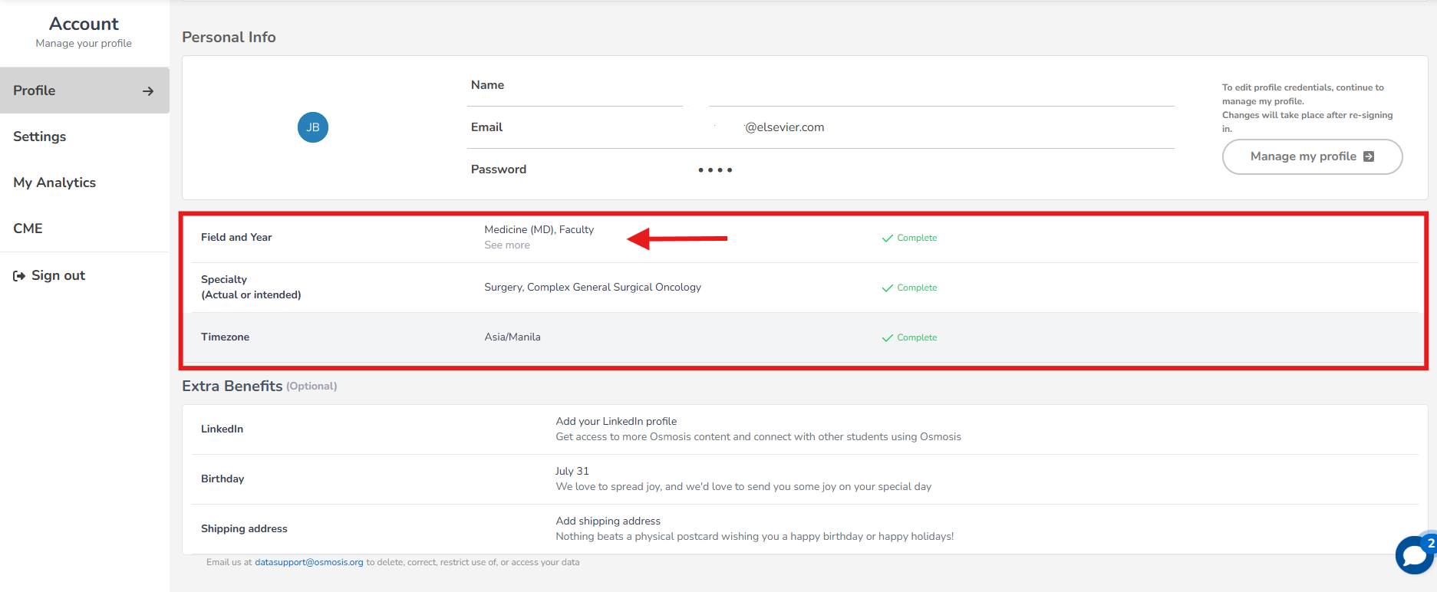Click the Timezone Complete checkmark icon
The height and width of the screenshot is (592, 1437).
887,338
